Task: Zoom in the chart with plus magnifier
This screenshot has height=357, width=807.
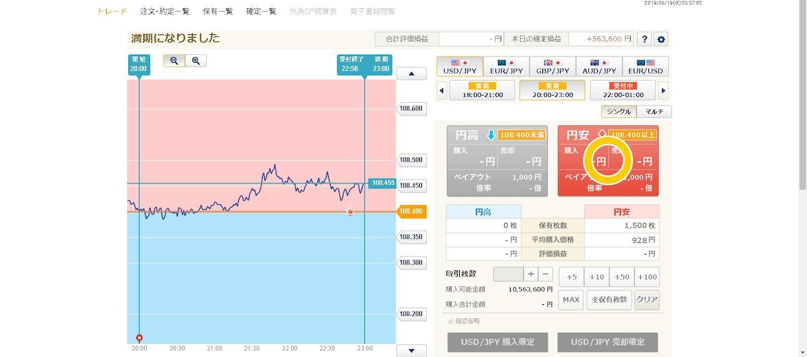Action: (196, 61)
